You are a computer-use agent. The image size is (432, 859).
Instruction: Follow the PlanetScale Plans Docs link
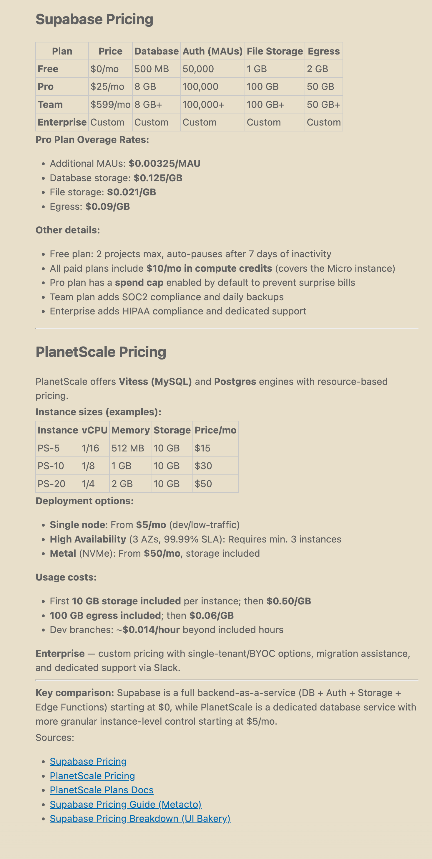[x=102, y=790]
